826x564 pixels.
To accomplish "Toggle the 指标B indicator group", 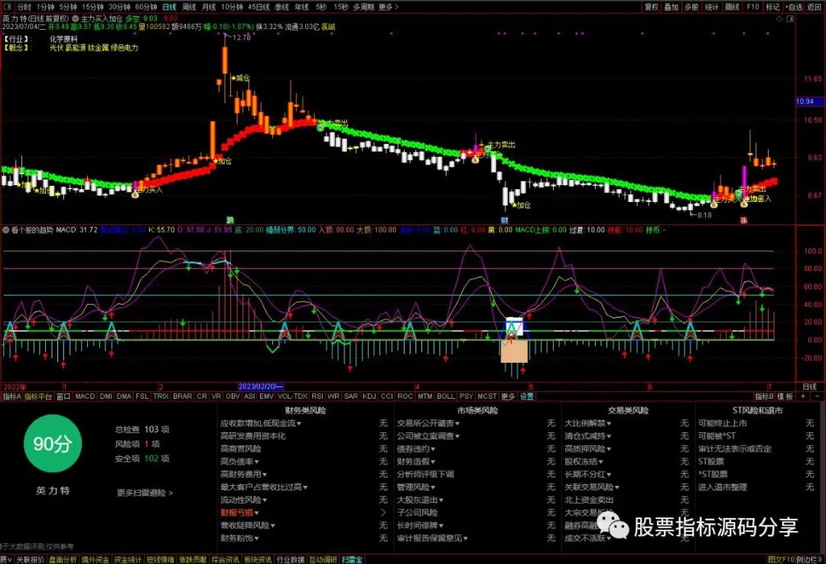I will click(x=764, y=396).
